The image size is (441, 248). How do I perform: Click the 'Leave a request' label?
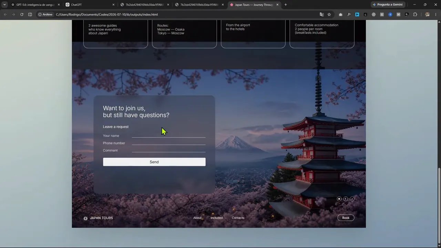[x=116, y=127]
